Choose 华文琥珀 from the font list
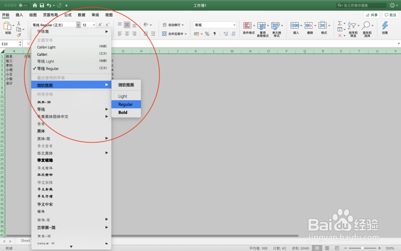The height and width of the screenshot is (251, 401). 71,160
